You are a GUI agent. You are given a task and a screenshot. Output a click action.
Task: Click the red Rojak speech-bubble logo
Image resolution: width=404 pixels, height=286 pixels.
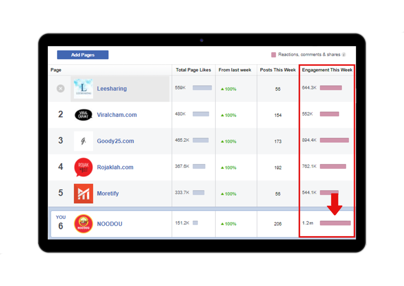[x=83, y=167]
